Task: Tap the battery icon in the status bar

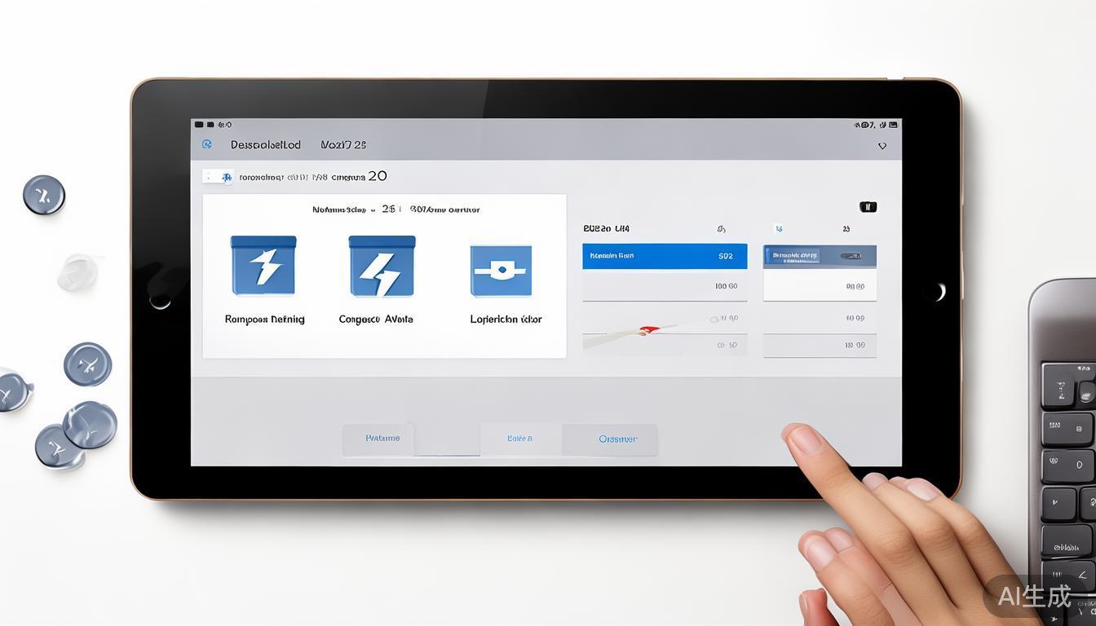Action: coord(893,125)
